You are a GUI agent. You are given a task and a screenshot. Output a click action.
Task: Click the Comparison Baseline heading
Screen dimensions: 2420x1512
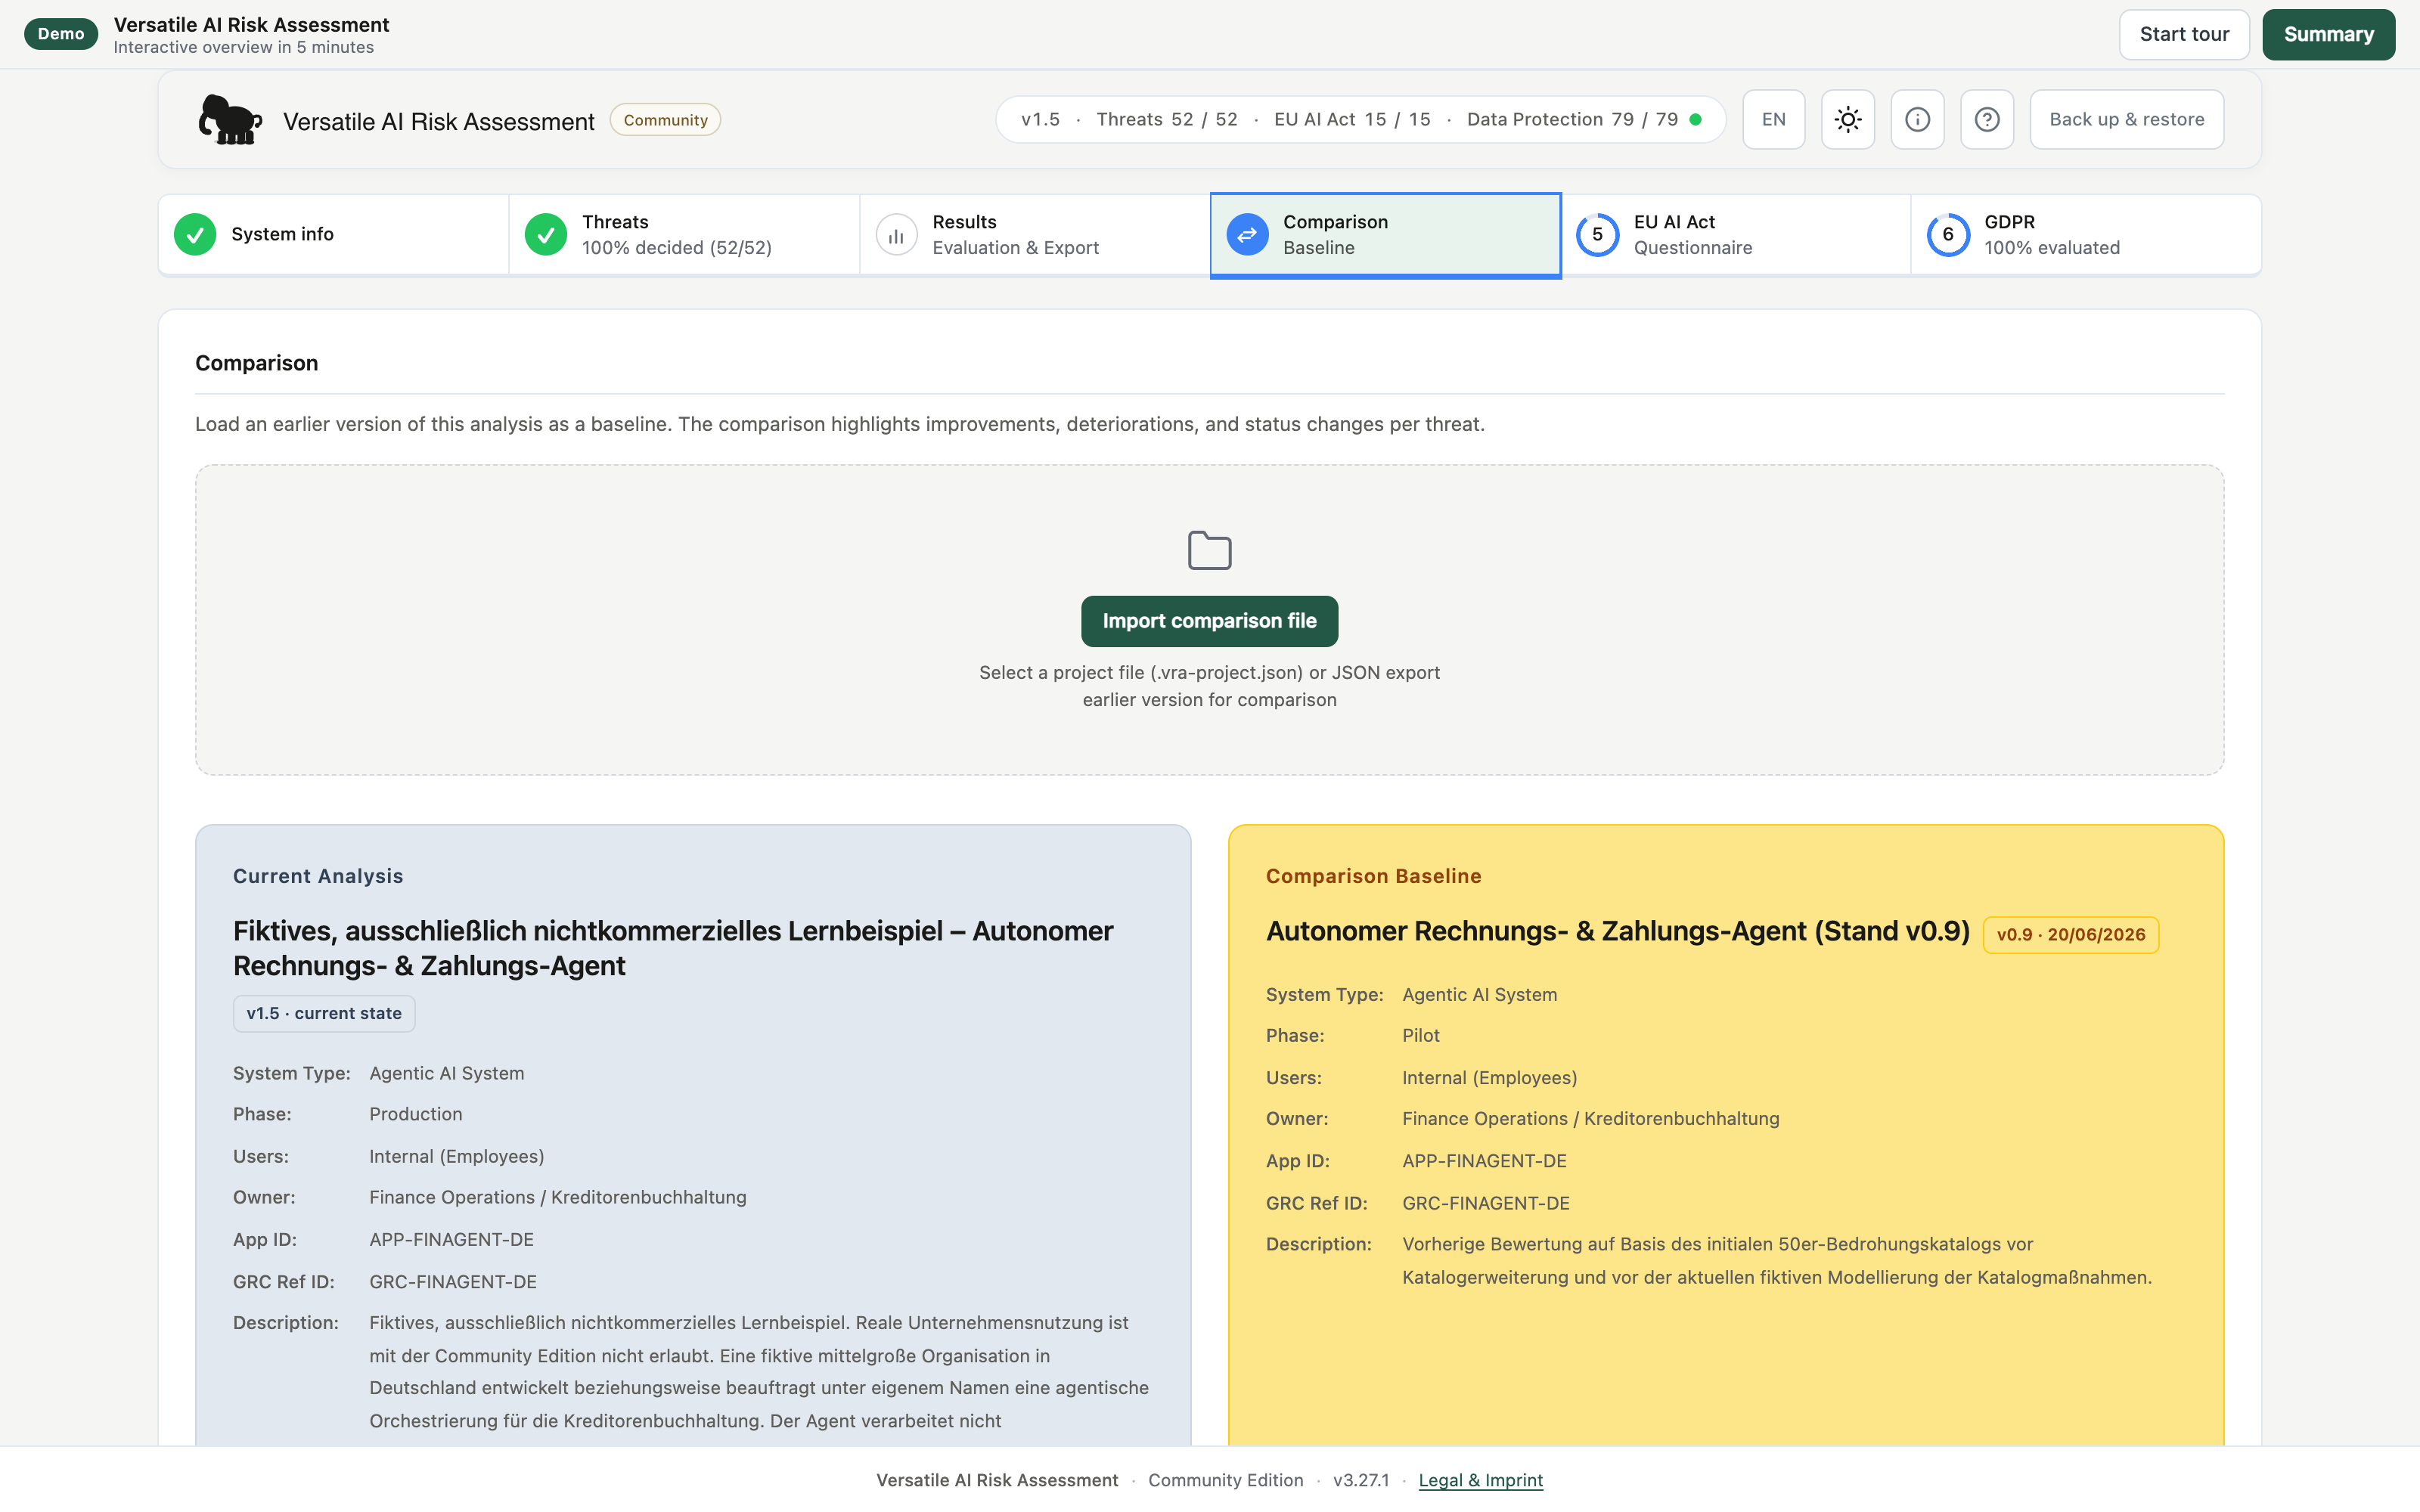(1373, 876)
